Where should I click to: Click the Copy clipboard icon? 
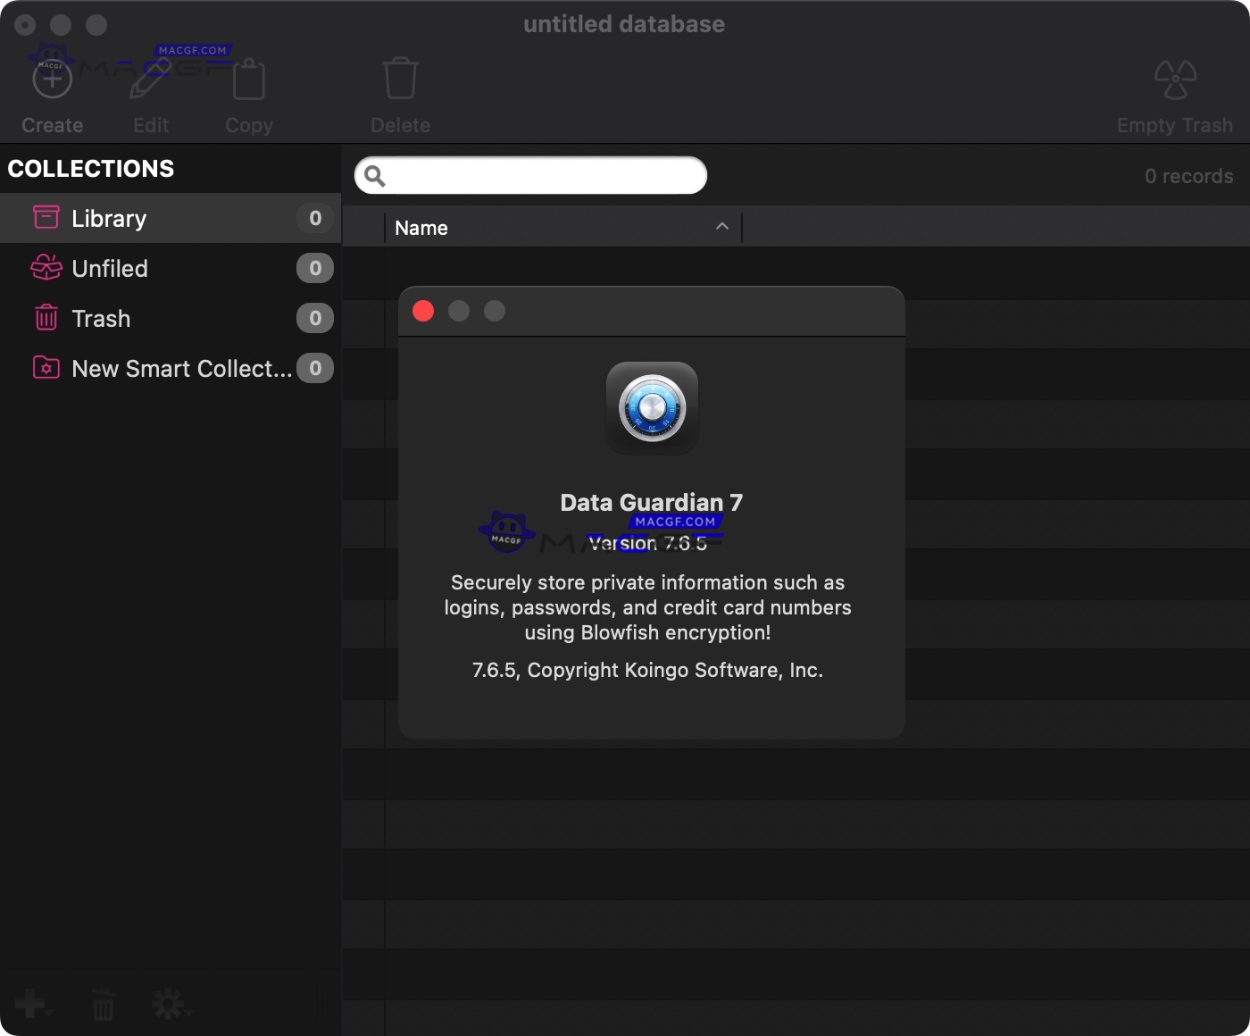point(248,79)
